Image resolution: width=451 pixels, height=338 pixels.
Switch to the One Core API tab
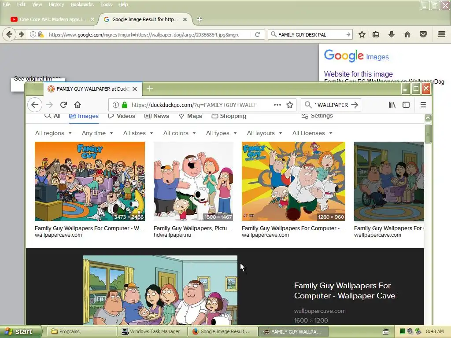(x=52, y=19)
